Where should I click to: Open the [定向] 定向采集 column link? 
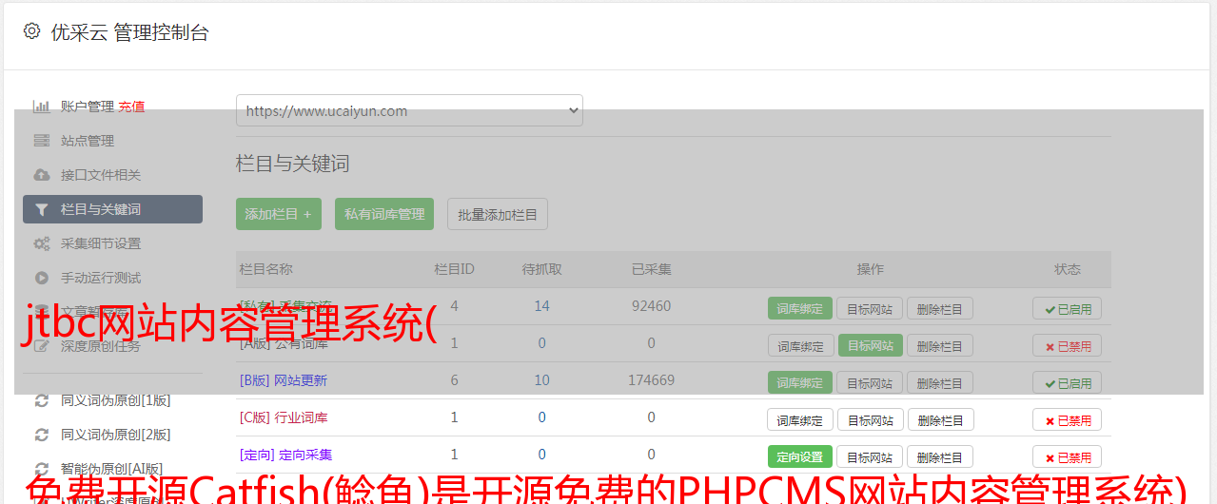pos(286,455)
